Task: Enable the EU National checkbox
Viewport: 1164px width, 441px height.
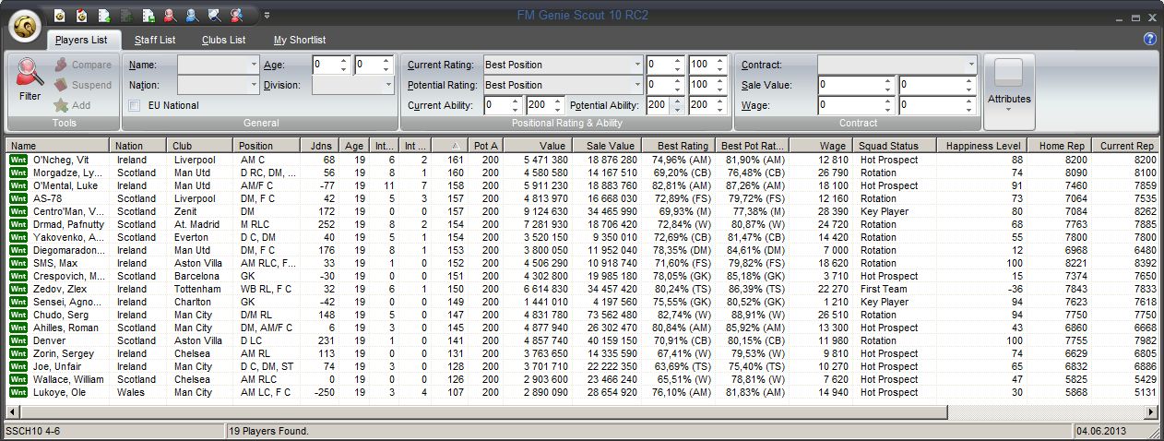Action: point(135,105)
